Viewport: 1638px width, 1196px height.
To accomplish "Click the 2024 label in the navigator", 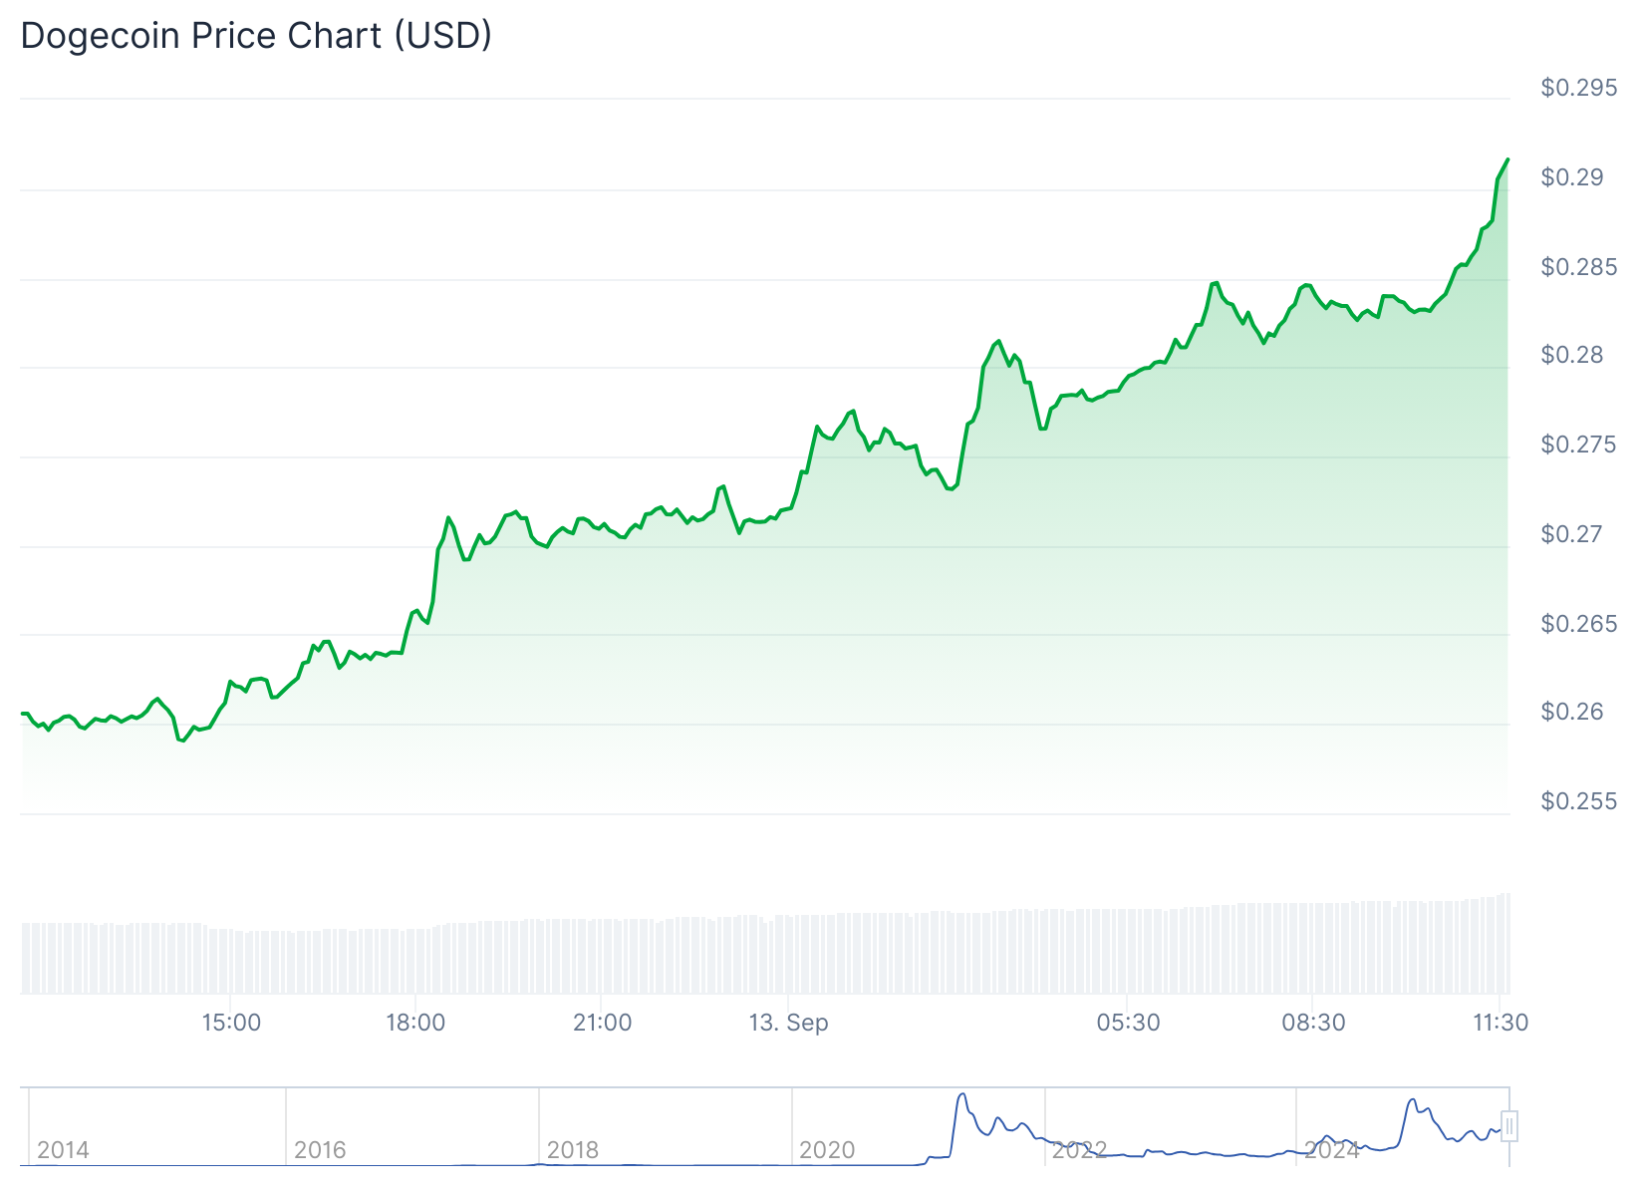I will pyautogui.click(x=1331, y=1150).
